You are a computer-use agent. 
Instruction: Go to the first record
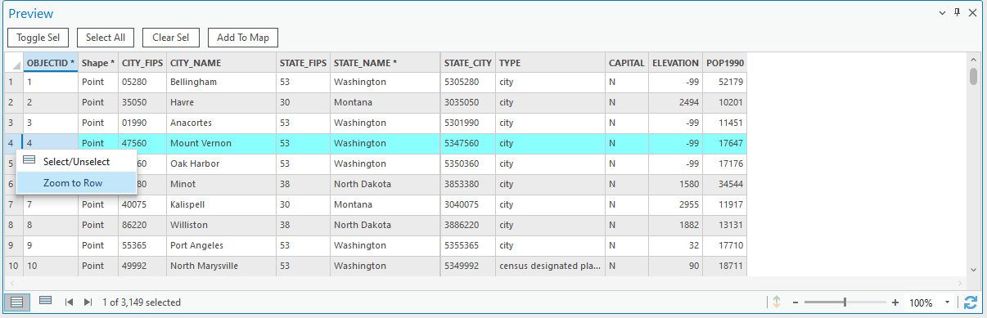click(x=69, y=302)
